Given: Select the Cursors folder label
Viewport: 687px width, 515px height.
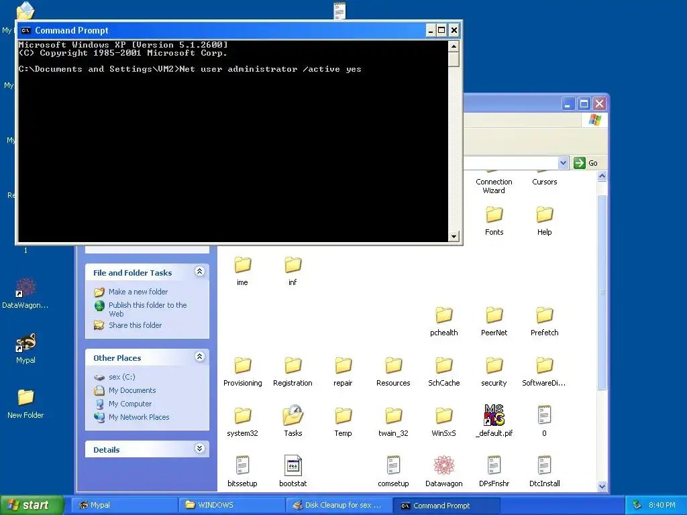Looking at the screenshot, I should click(545, 182).
